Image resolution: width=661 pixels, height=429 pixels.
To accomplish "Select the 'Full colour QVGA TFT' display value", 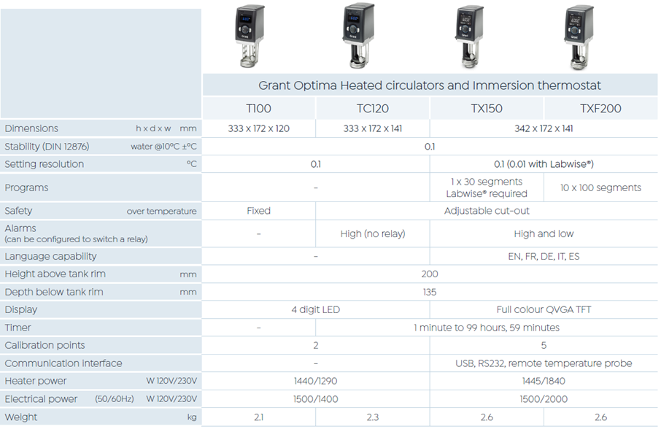I will 544,310.
